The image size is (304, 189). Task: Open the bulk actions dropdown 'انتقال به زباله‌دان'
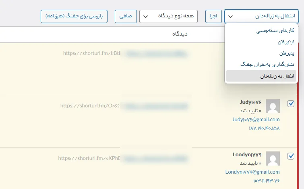tap(261, 16)
